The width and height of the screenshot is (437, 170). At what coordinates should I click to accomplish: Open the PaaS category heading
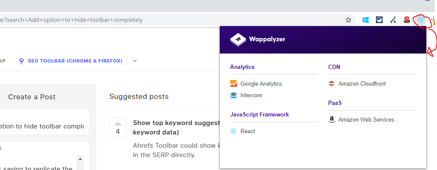click(335, 103)
